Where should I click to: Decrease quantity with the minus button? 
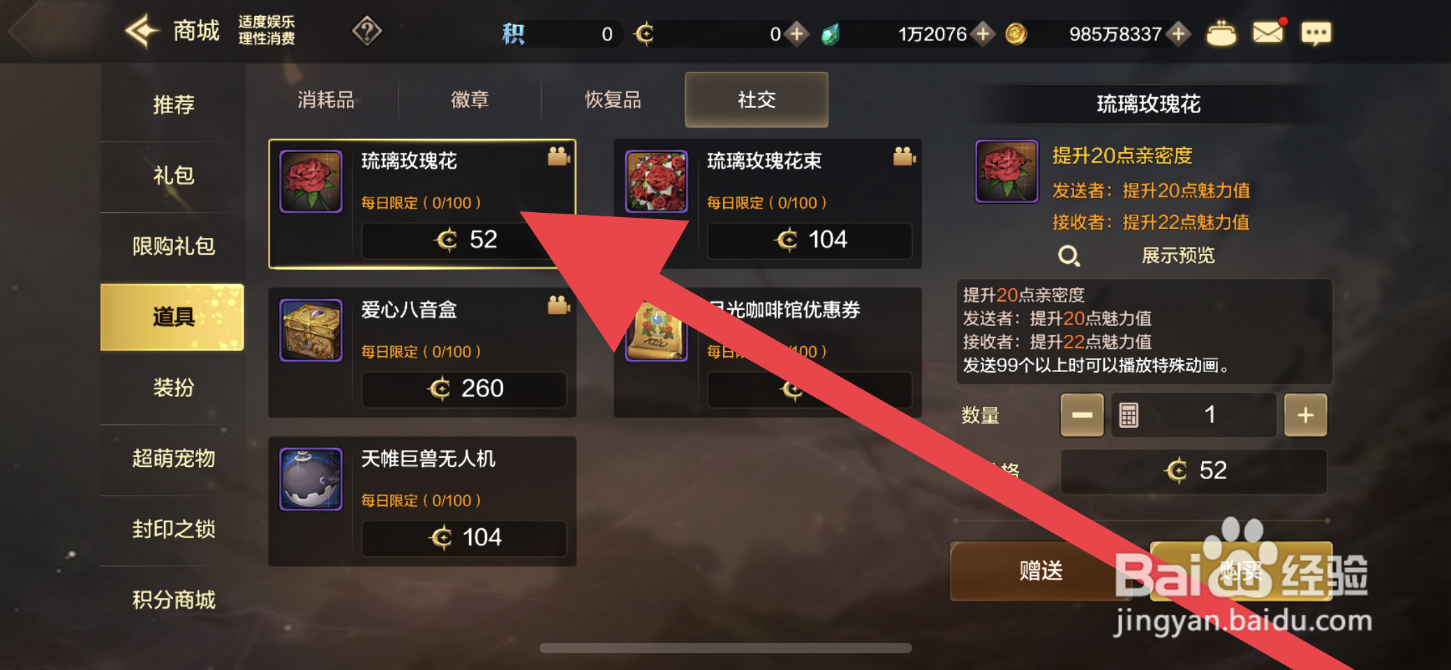coord(1082,415)
